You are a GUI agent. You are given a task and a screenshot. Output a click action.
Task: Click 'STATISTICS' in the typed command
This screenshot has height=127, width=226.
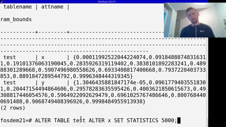click(142, 120)
